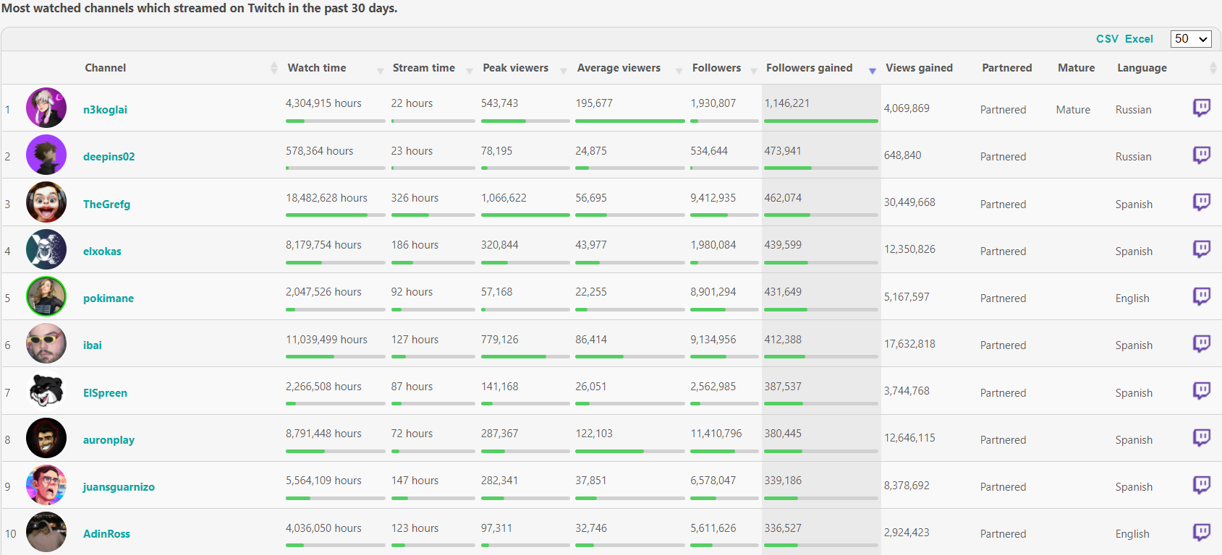
Task: Select the '11,410,796' followers value
Action: click(716, 434)
